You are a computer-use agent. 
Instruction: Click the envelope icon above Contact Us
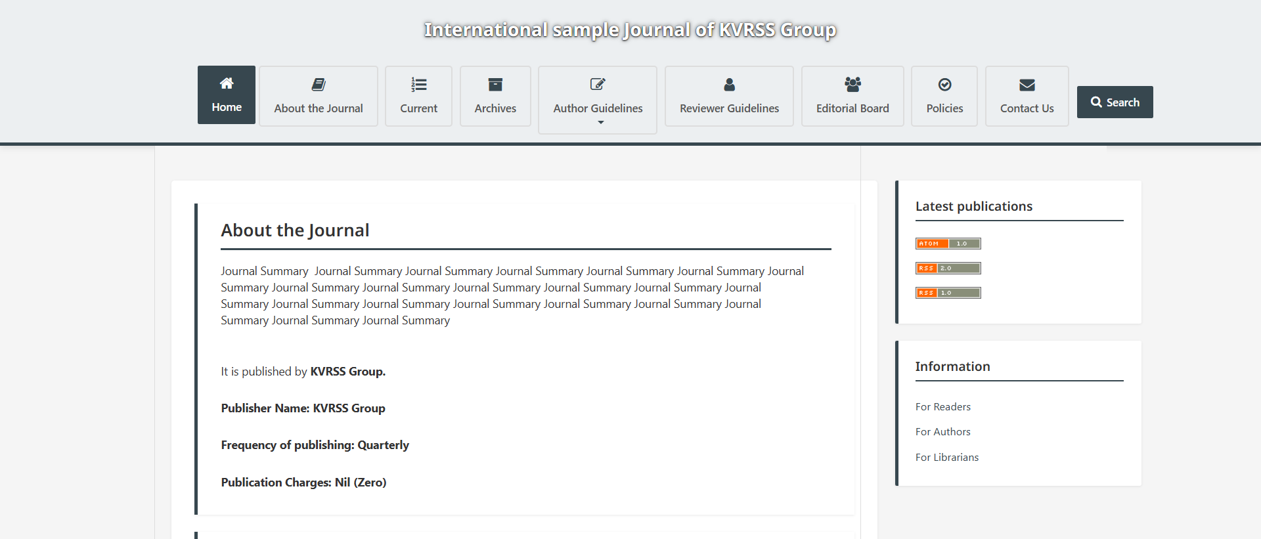[1027, 85]
